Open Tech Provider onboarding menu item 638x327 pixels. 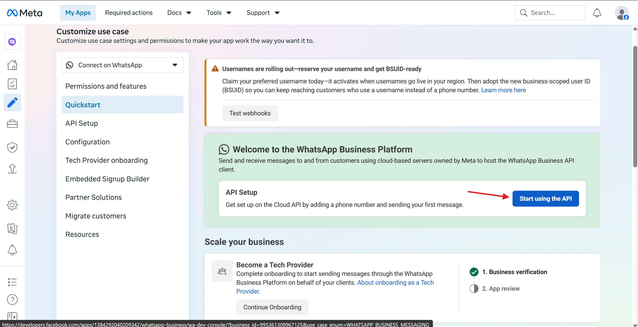122,160
